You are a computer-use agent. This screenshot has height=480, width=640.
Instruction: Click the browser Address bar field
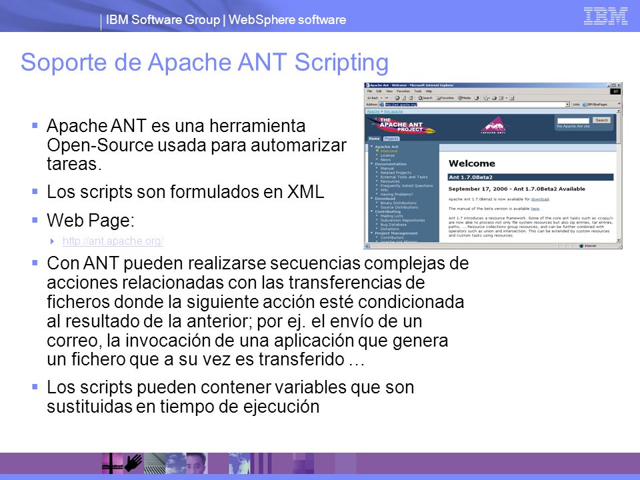tap(473, 105)
